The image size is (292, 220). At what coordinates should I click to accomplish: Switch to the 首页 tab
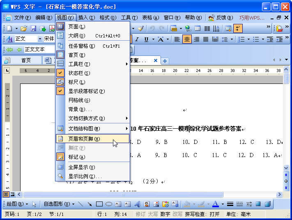tap(26, 60)
